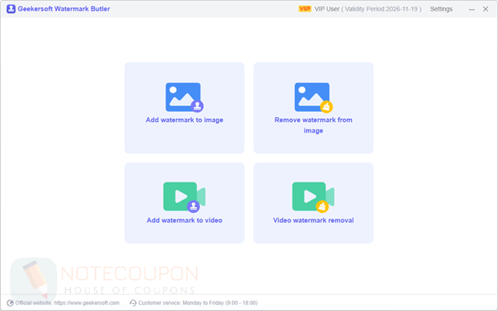Click the VIP User validity period text
This screenshot has width=498, height=311.
368,9
